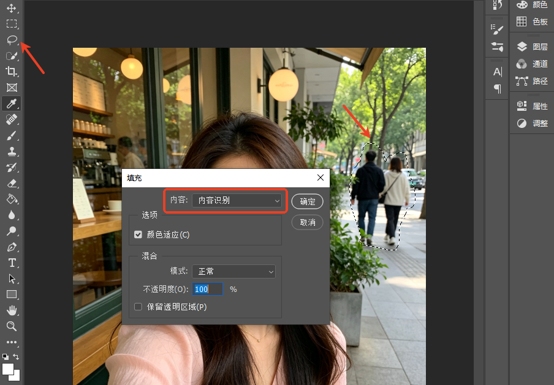Select the Frame tool

[11, 88]
